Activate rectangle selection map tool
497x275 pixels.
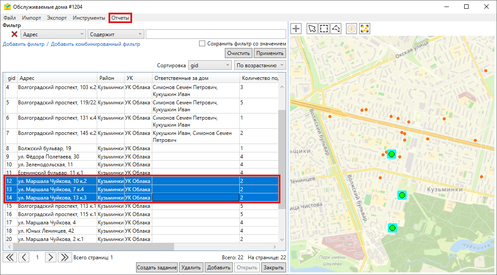click(324, 29)
